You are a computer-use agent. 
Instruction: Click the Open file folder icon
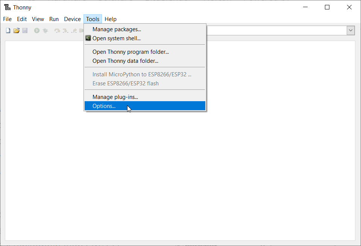click(x=16, y=30)
